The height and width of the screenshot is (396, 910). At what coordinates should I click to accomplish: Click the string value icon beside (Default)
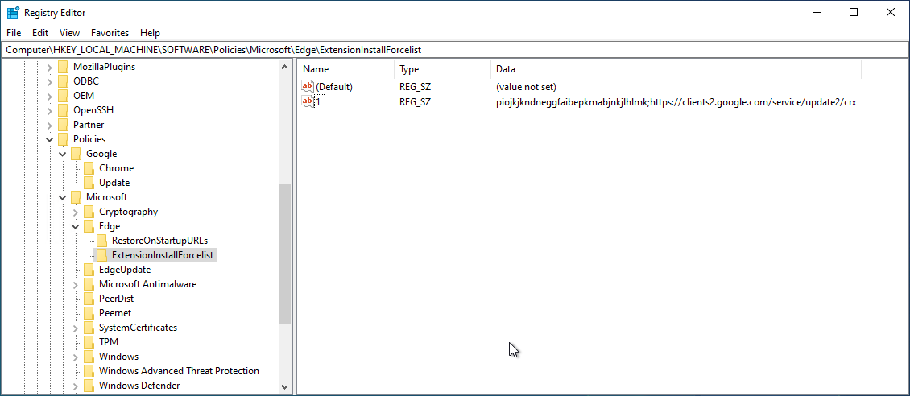(307, 87)
